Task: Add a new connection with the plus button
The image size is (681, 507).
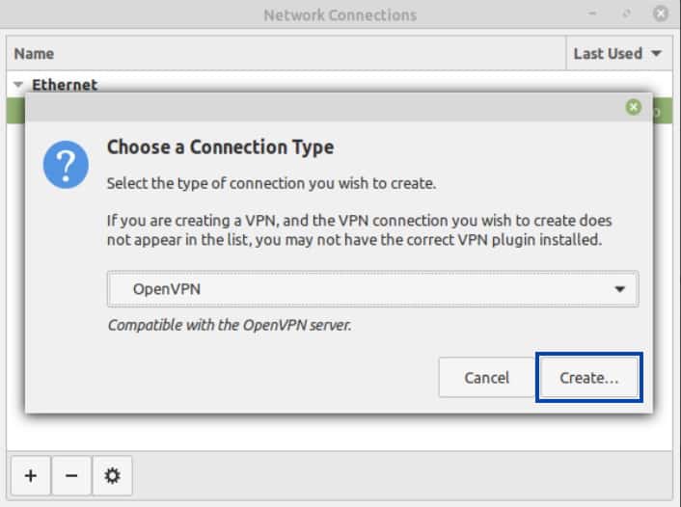Action: (x=31, y=476)
